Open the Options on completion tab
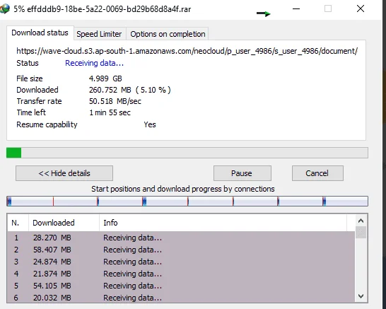Viewport: 386px width, 309px height. (168, 34)
